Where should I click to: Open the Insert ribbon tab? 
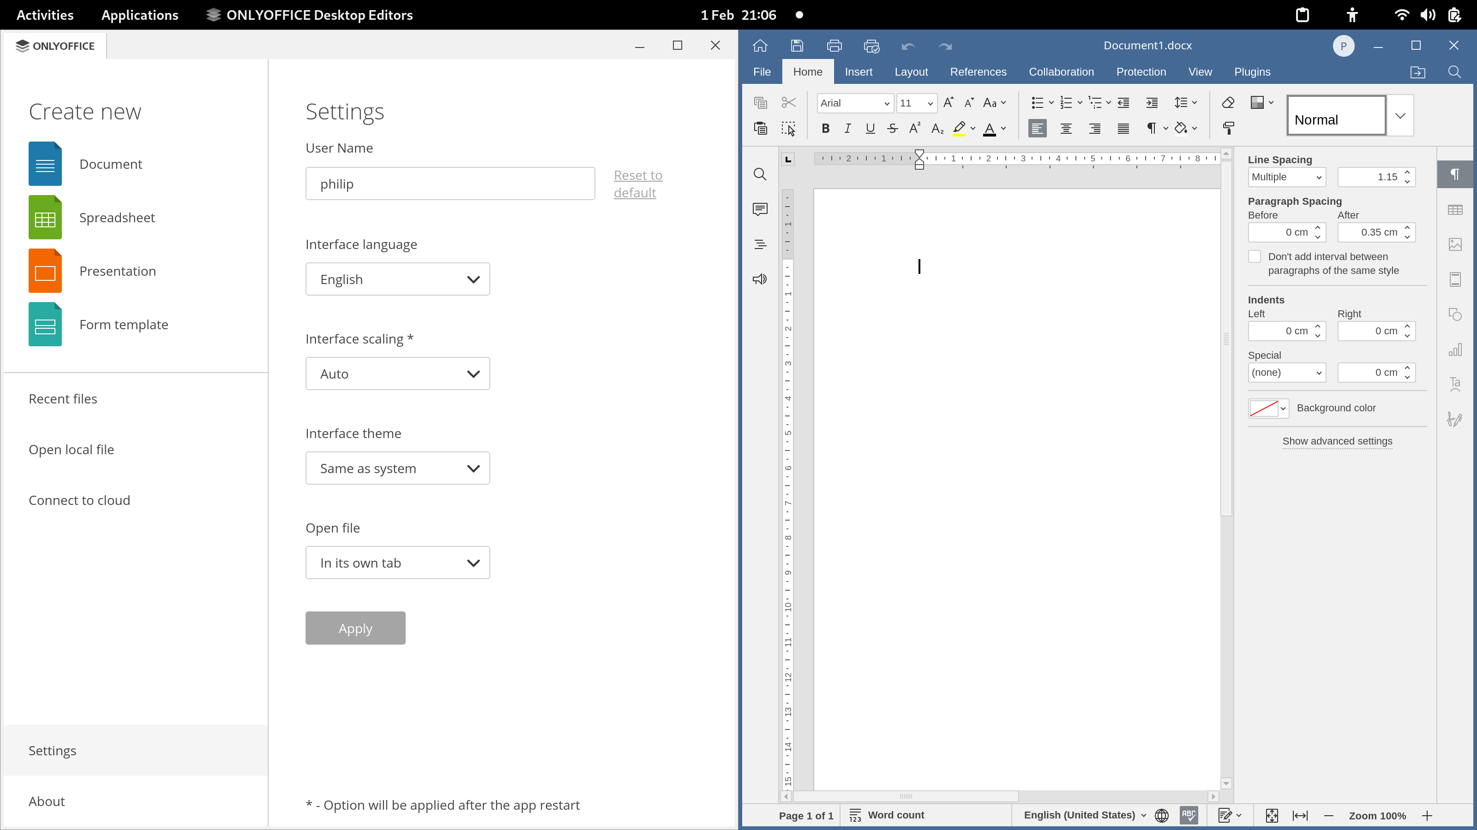coord(859,71)
